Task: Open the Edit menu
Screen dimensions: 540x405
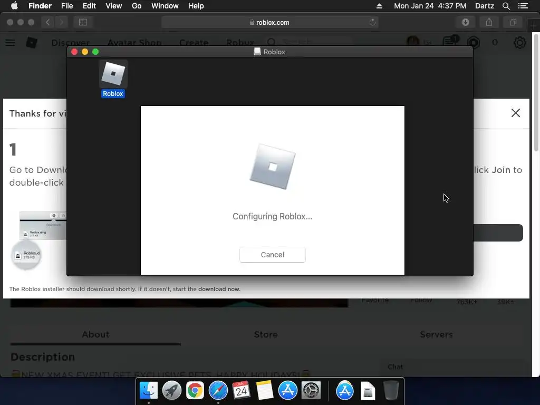Action: coord(89,6)
